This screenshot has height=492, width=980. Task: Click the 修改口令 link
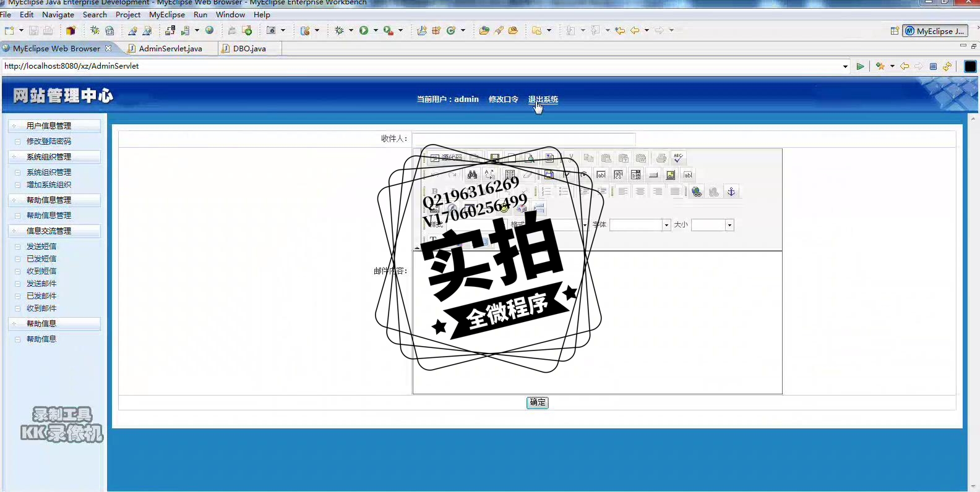coord(504,99)
